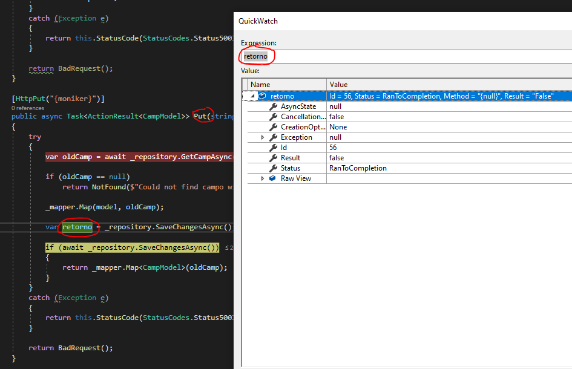Select the CreationOpt... row name
This screenshot has width=572, height=369.
pyautogui.click(x=303, y=127)
